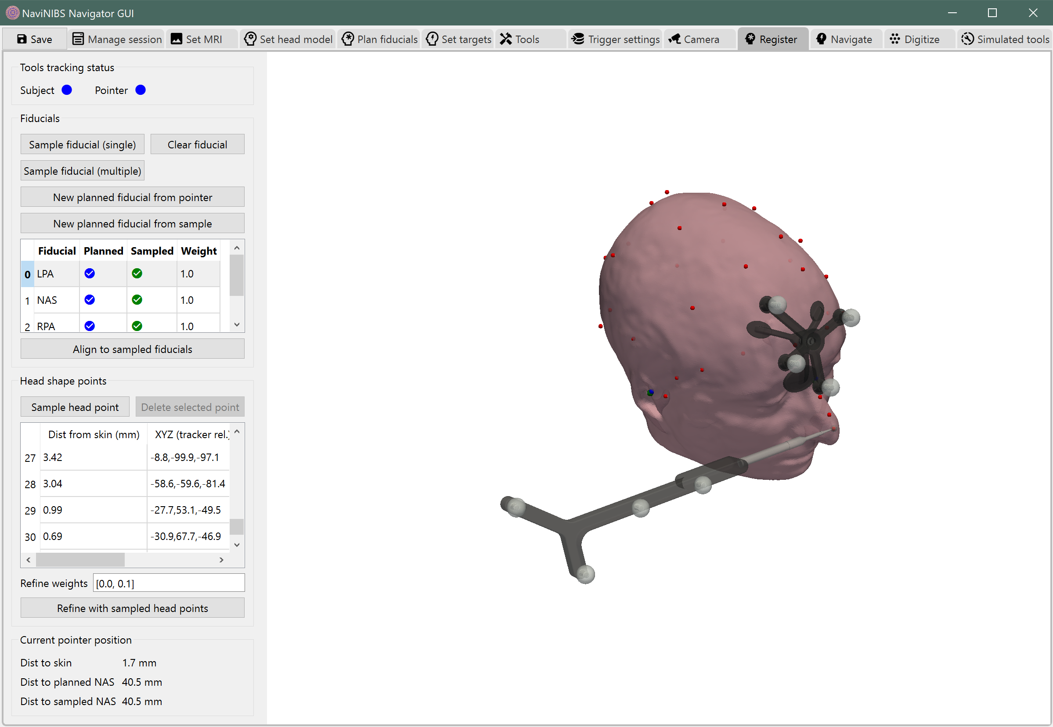Select the RPA fiducial row
Screen dimensions: 1053x727
pos(120,323)
